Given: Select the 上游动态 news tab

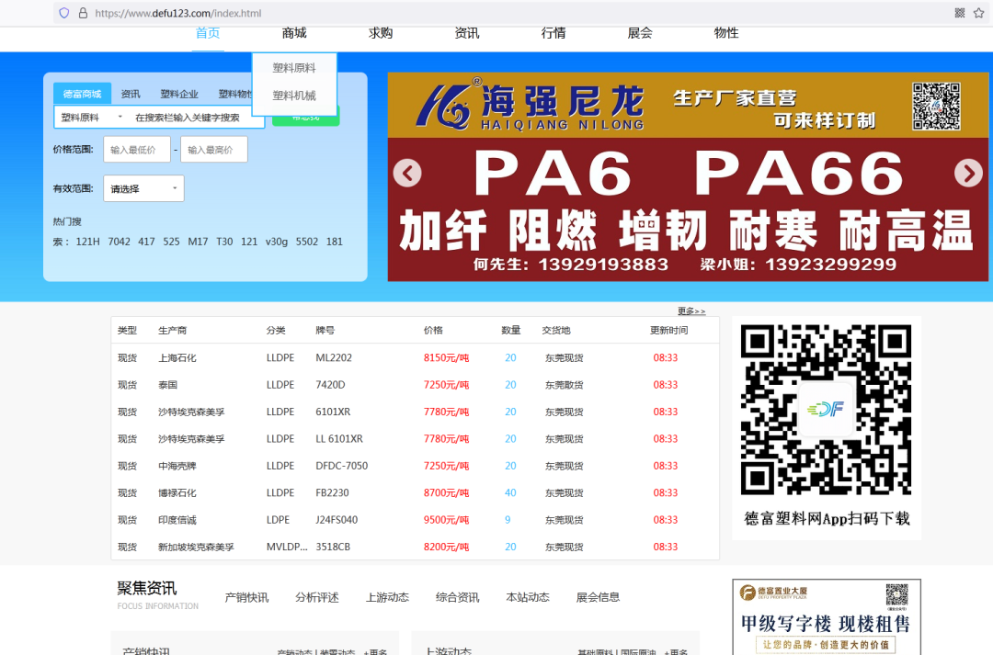Looking at the screenshot, I should pos(388,597).
